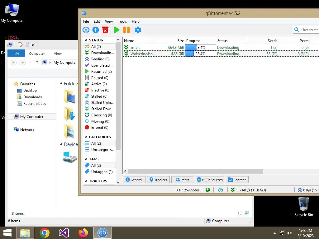
Task: Sort torrents by the Status column
Action: [x=231, y=41]
